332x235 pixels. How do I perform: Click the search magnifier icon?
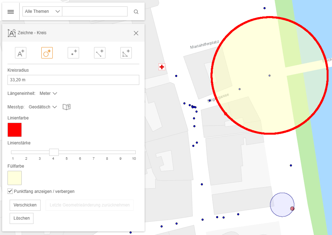point(136,11)
